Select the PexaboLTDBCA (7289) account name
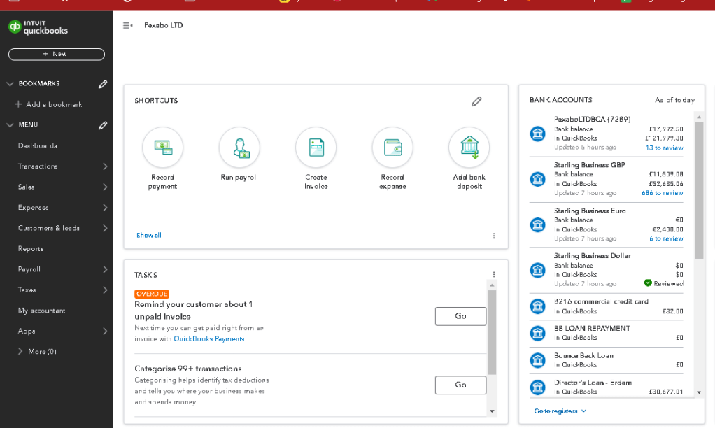The width and height of the screenshot is (715, 428). [x=593, y=120]
